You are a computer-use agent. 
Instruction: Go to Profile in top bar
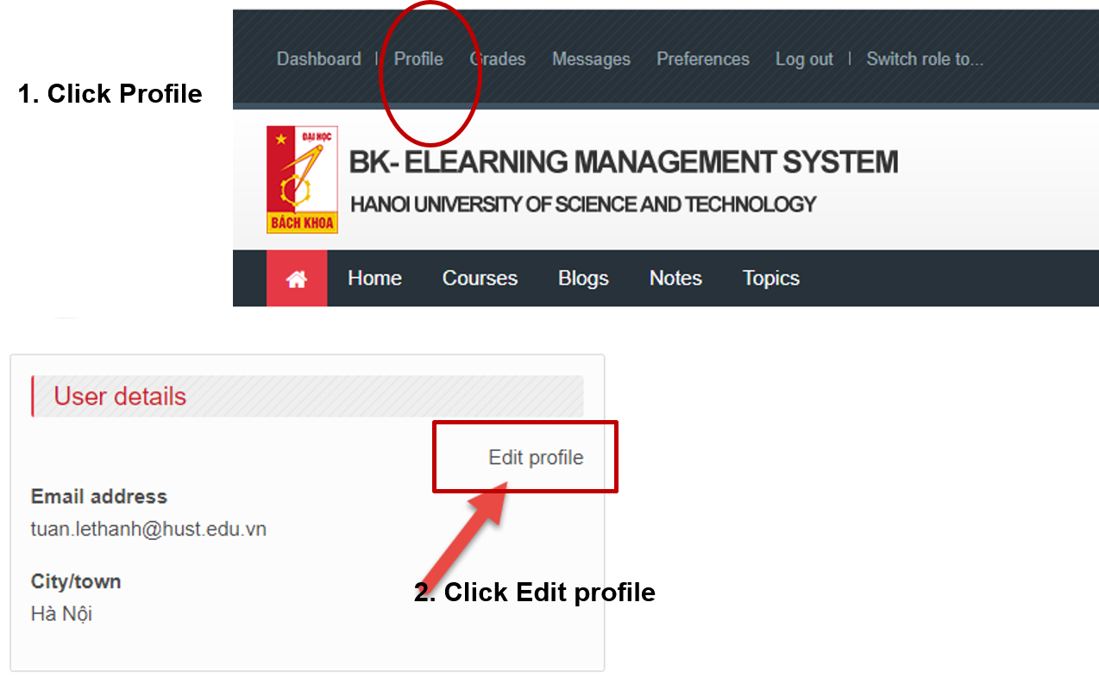click(418, 60)
